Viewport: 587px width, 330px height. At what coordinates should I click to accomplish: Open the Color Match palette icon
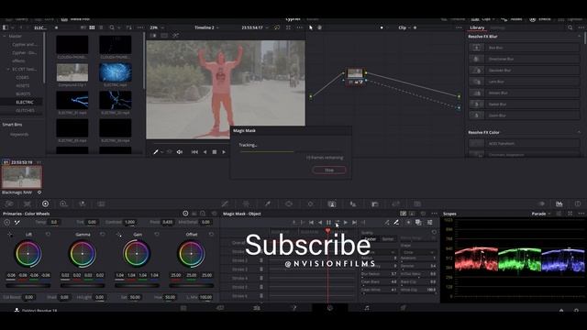[27, 203]
